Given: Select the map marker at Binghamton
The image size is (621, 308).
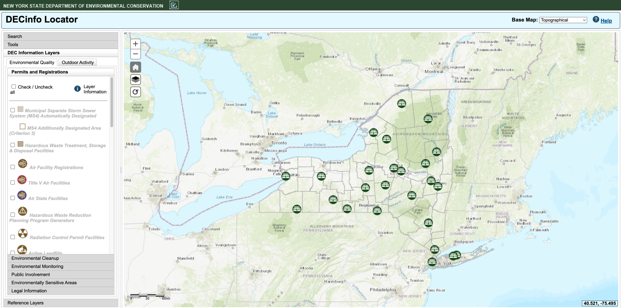Looking at the screenshot, I should 377,210.
